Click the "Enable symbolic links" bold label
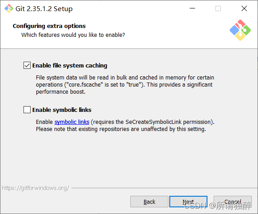Viewport: 258px width, 214px height. coord(62,110)
